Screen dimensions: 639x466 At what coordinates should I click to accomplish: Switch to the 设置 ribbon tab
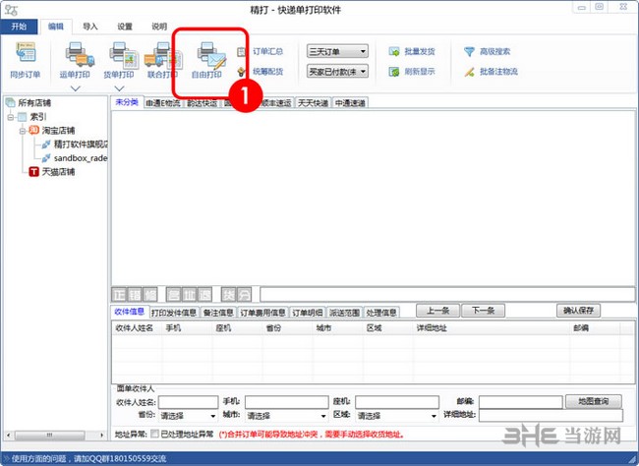click(x=125, y=27)
